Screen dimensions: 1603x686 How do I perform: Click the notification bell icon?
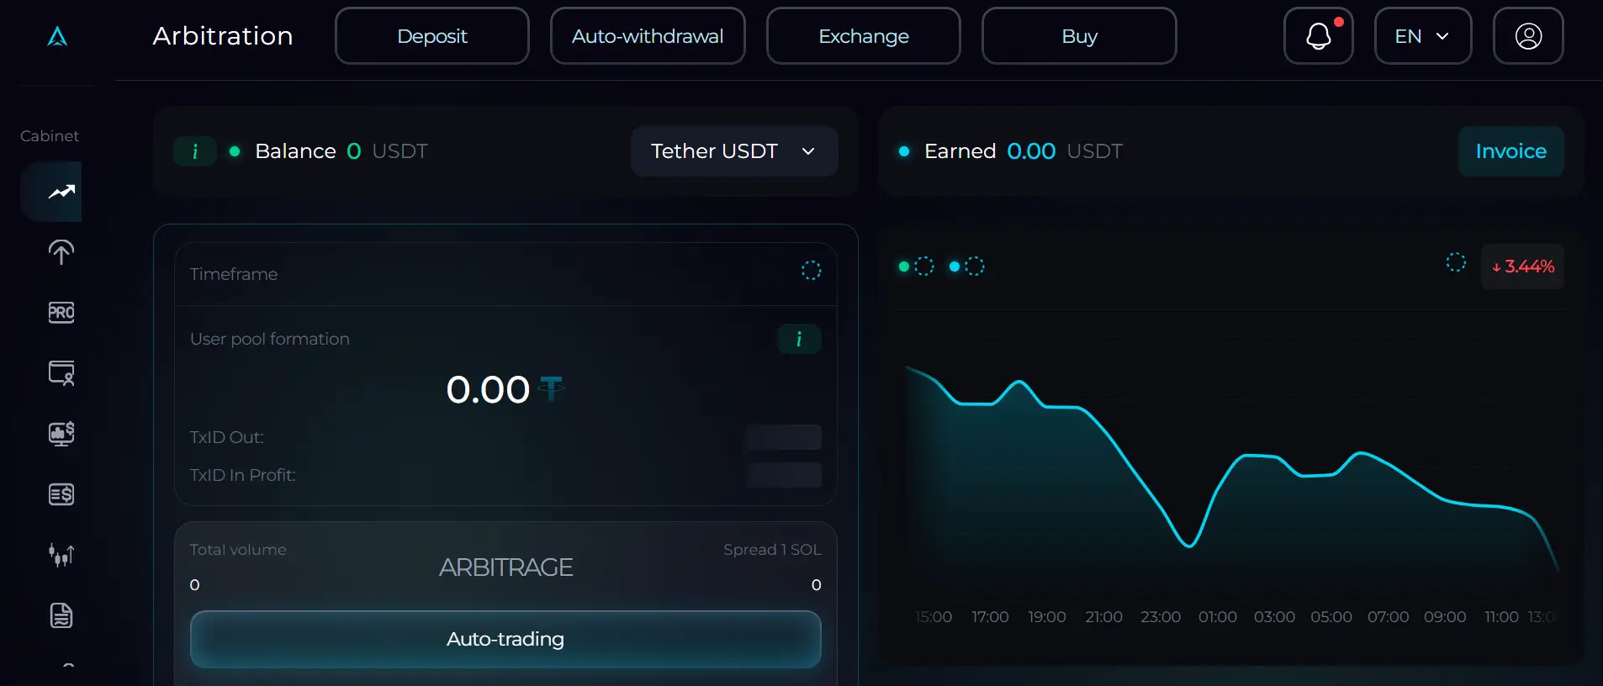(1318, 36)
